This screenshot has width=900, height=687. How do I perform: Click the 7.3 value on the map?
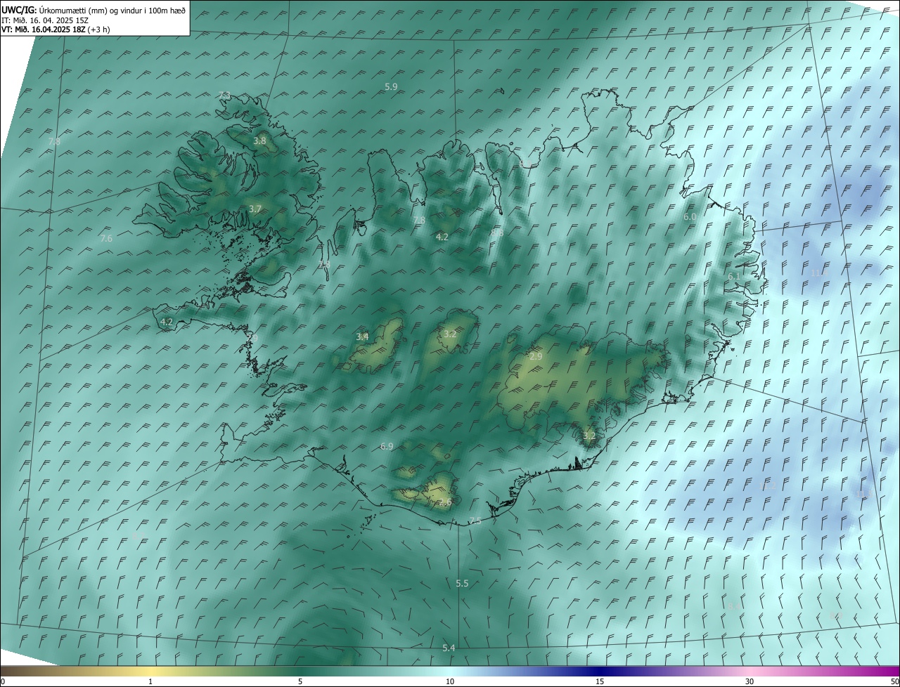[x=224, y=96]
